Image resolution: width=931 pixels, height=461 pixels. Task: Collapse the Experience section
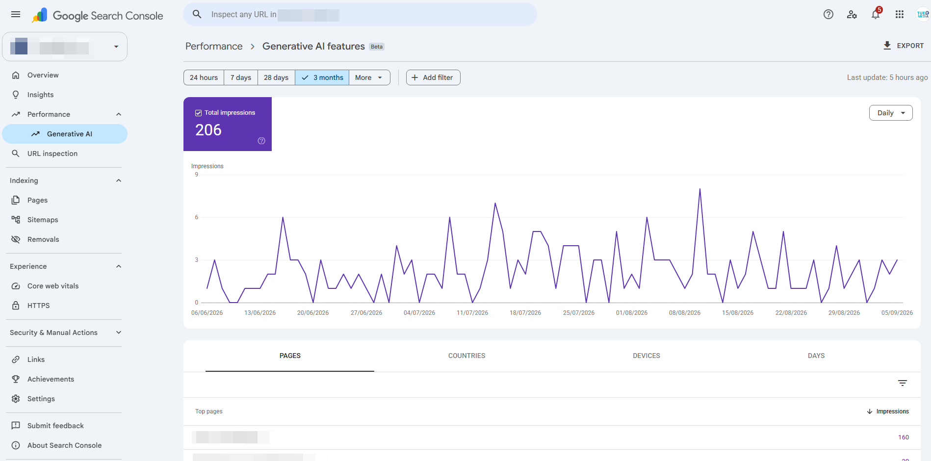pyautogui.click(x=118, y=266)
